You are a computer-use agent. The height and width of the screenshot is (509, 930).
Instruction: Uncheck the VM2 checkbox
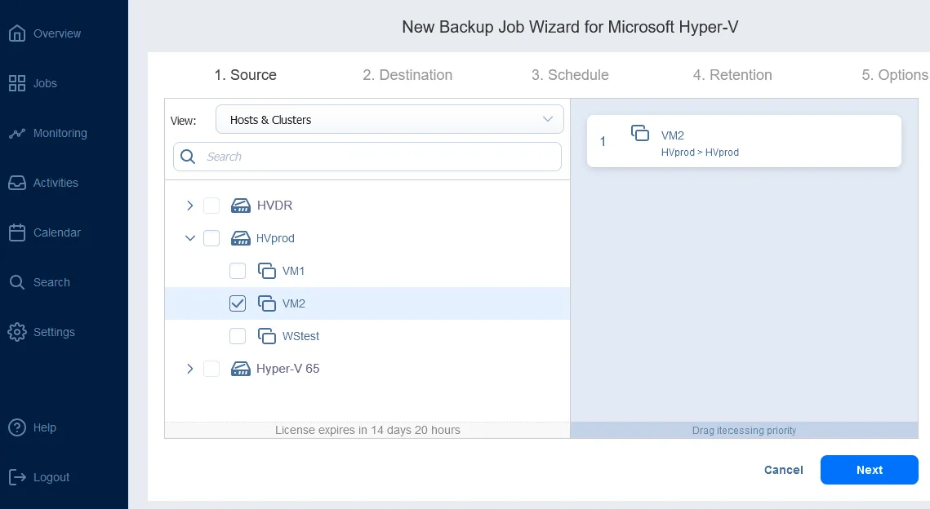238,303
